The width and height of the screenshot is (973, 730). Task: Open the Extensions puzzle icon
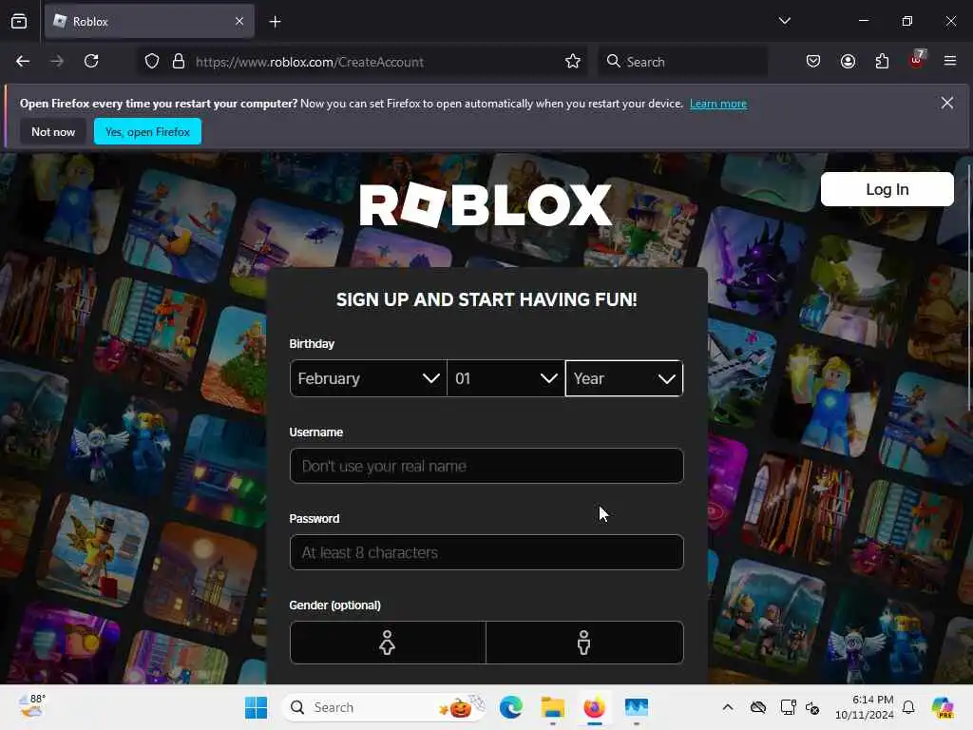(882, 61)
